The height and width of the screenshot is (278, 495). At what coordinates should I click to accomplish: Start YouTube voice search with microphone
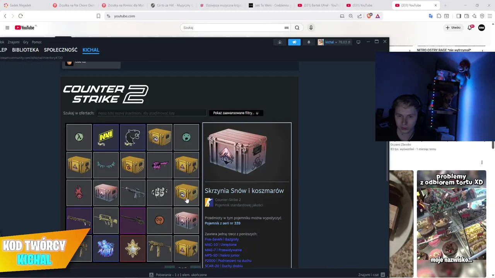[x=311, y=28]
